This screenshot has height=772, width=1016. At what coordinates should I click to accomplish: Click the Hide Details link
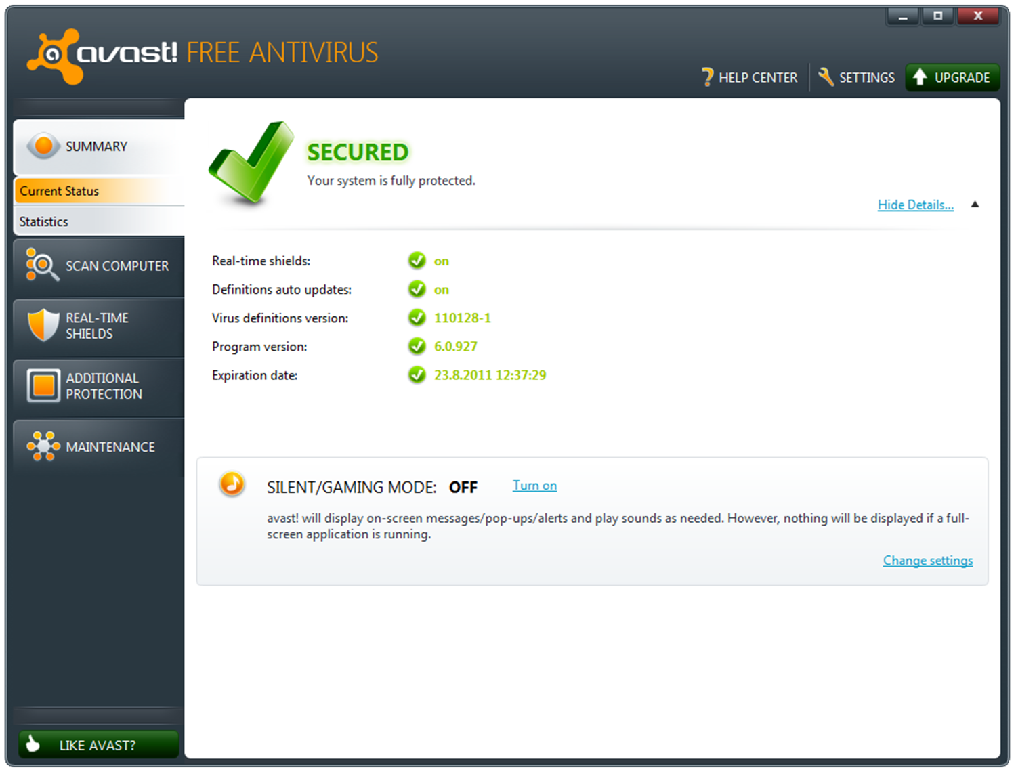[915, 205]
